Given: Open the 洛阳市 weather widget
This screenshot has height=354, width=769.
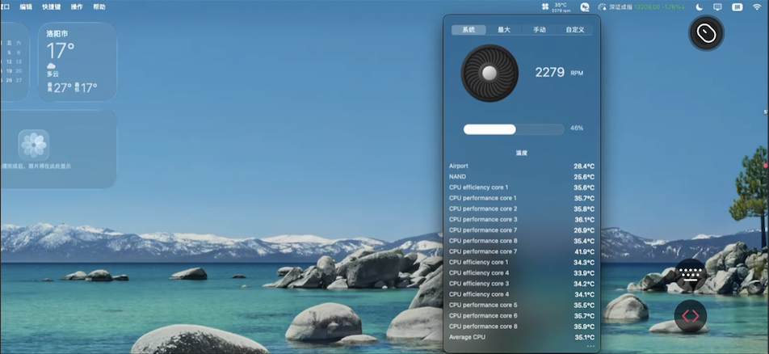Looking at the screenshot, I should [77, 61].
